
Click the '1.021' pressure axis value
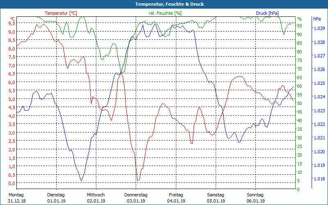(319, 138)
